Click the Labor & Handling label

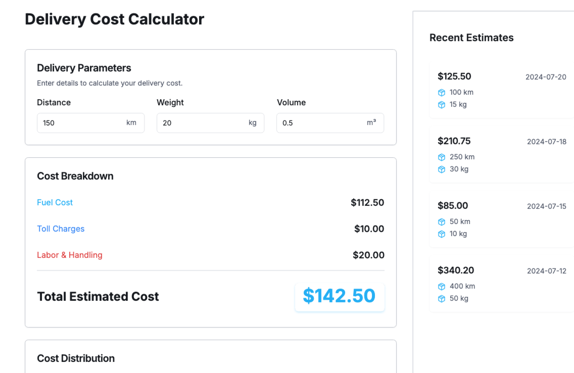coord(70,255)
